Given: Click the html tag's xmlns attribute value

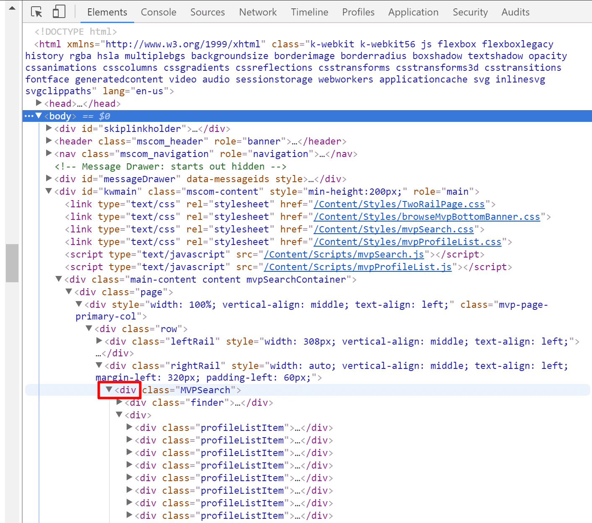Looking at the screenshot, I should pyautogui.click(x=183, y=44).
